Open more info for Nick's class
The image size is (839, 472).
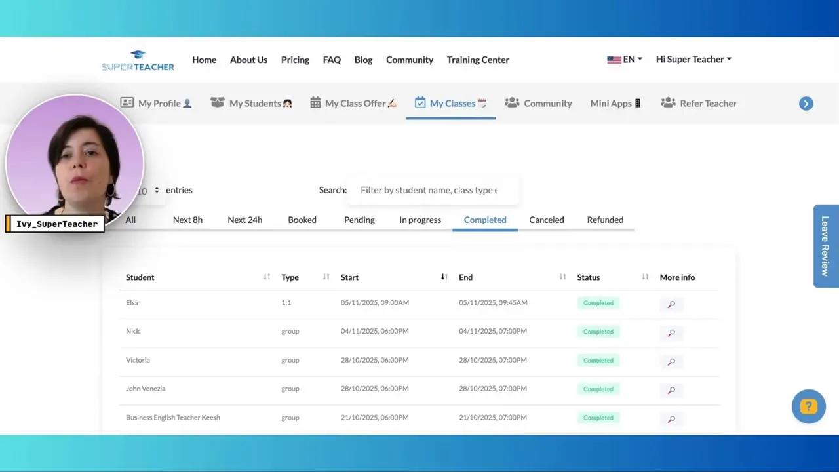point(671,333)
